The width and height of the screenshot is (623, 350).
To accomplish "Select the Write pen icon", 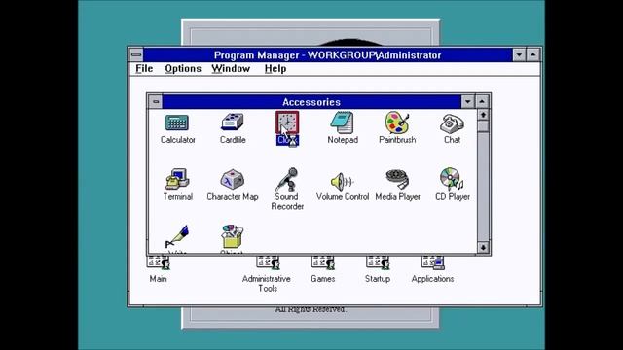I will [177, 236].
